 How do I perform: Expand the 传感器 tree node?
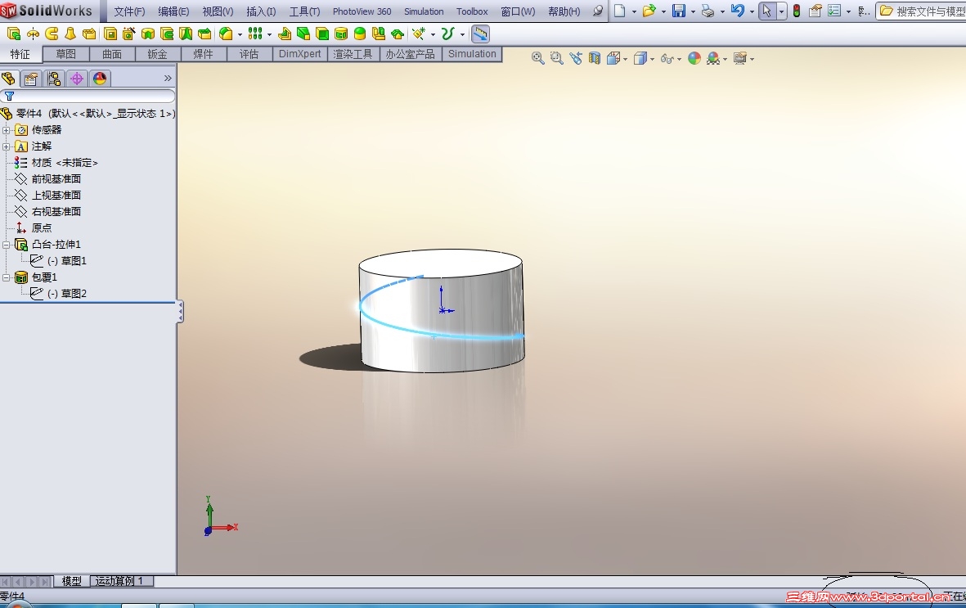point(7,130)
